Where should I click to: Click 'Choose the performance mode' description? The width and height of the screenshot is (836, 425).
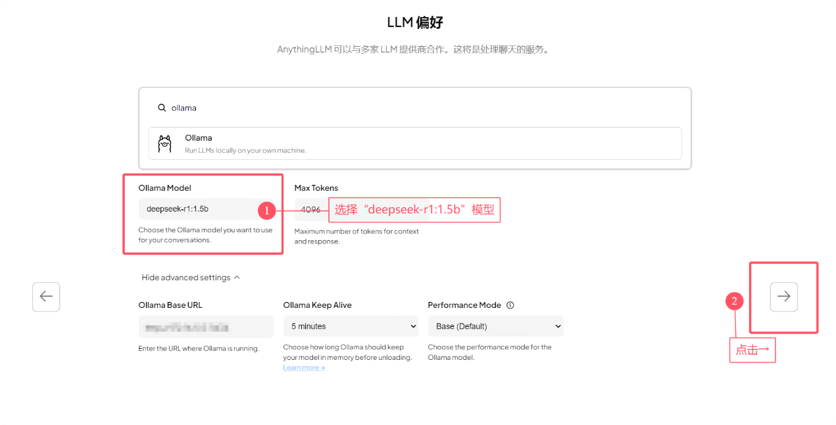490,352
